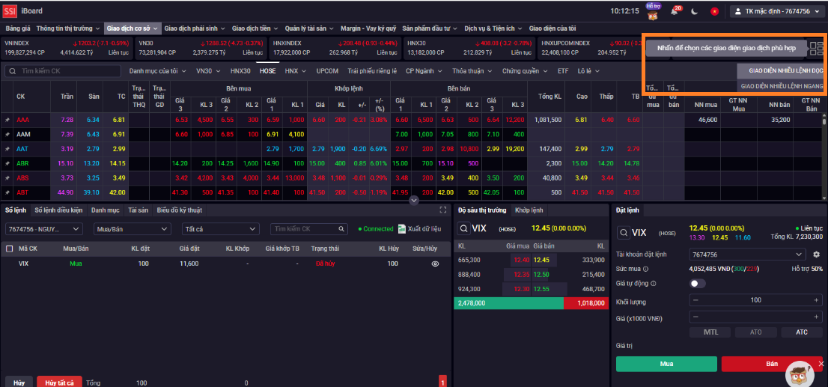This screenshot has width=828, height=387.
Task: Select the HOSE exchange tab
Action: (x=268, y=71)
